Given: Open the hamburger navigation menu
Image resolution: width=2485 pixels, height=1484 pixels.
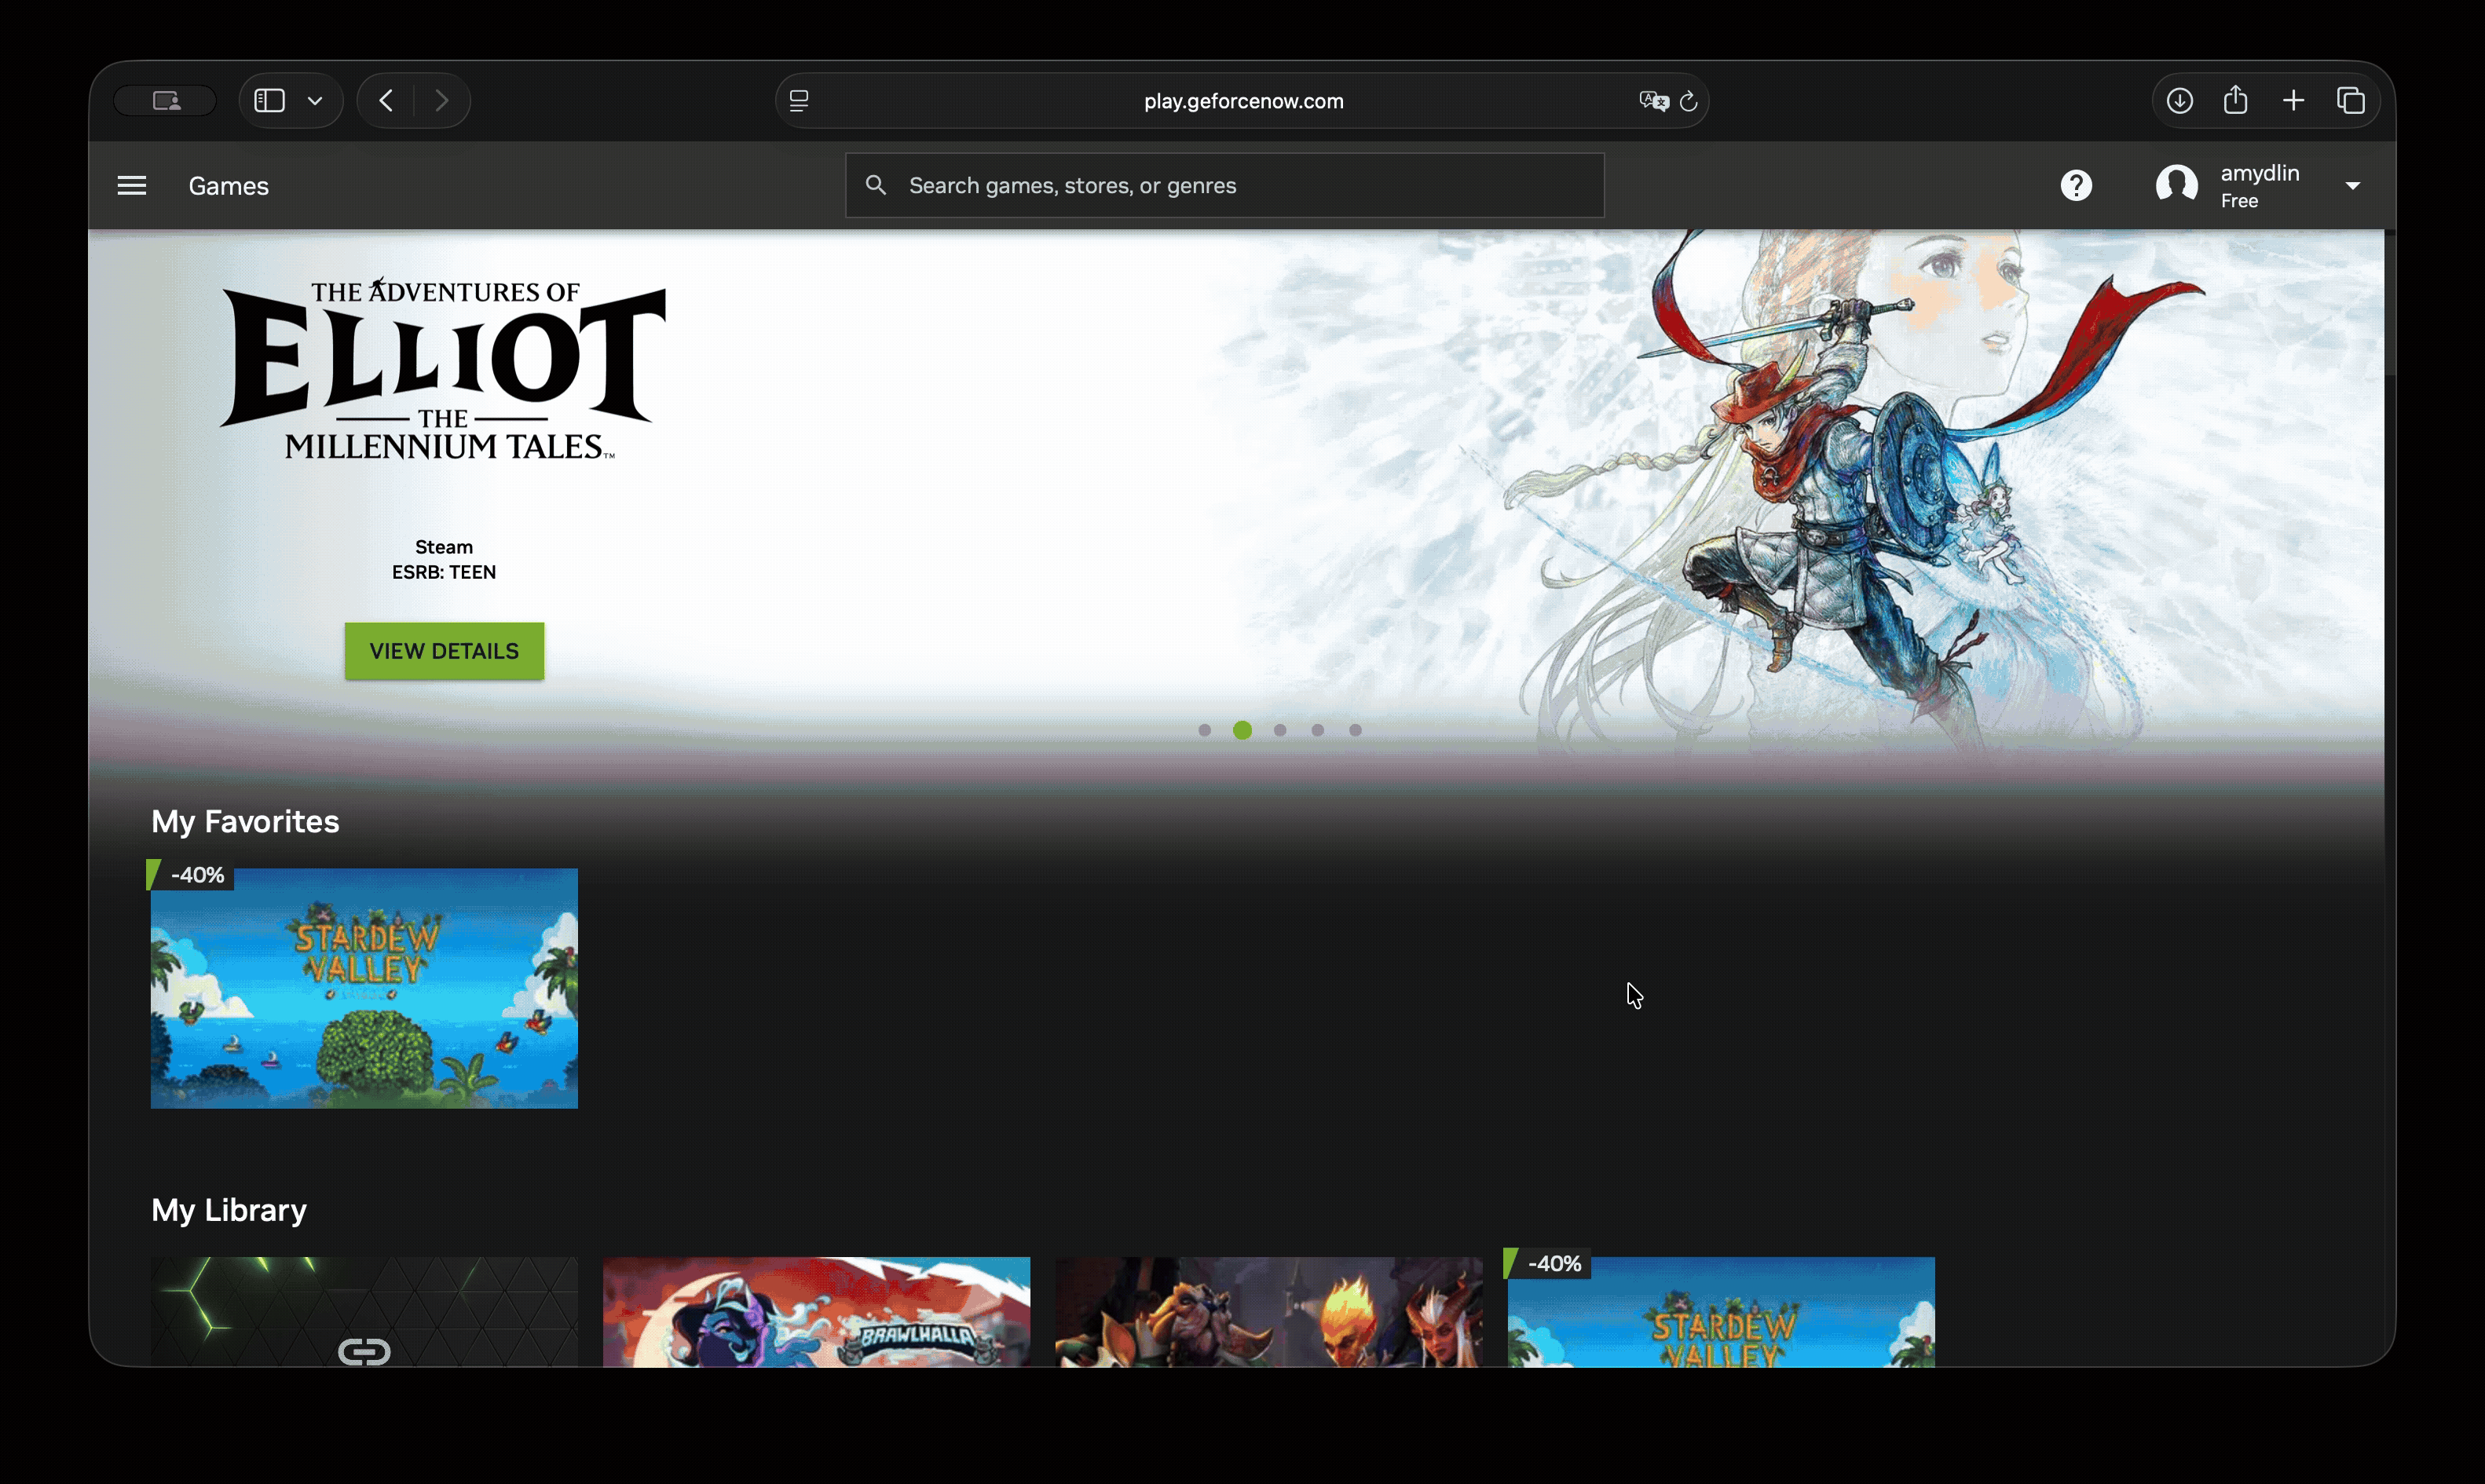Looking at the screenshot, I should coord(132,186).
